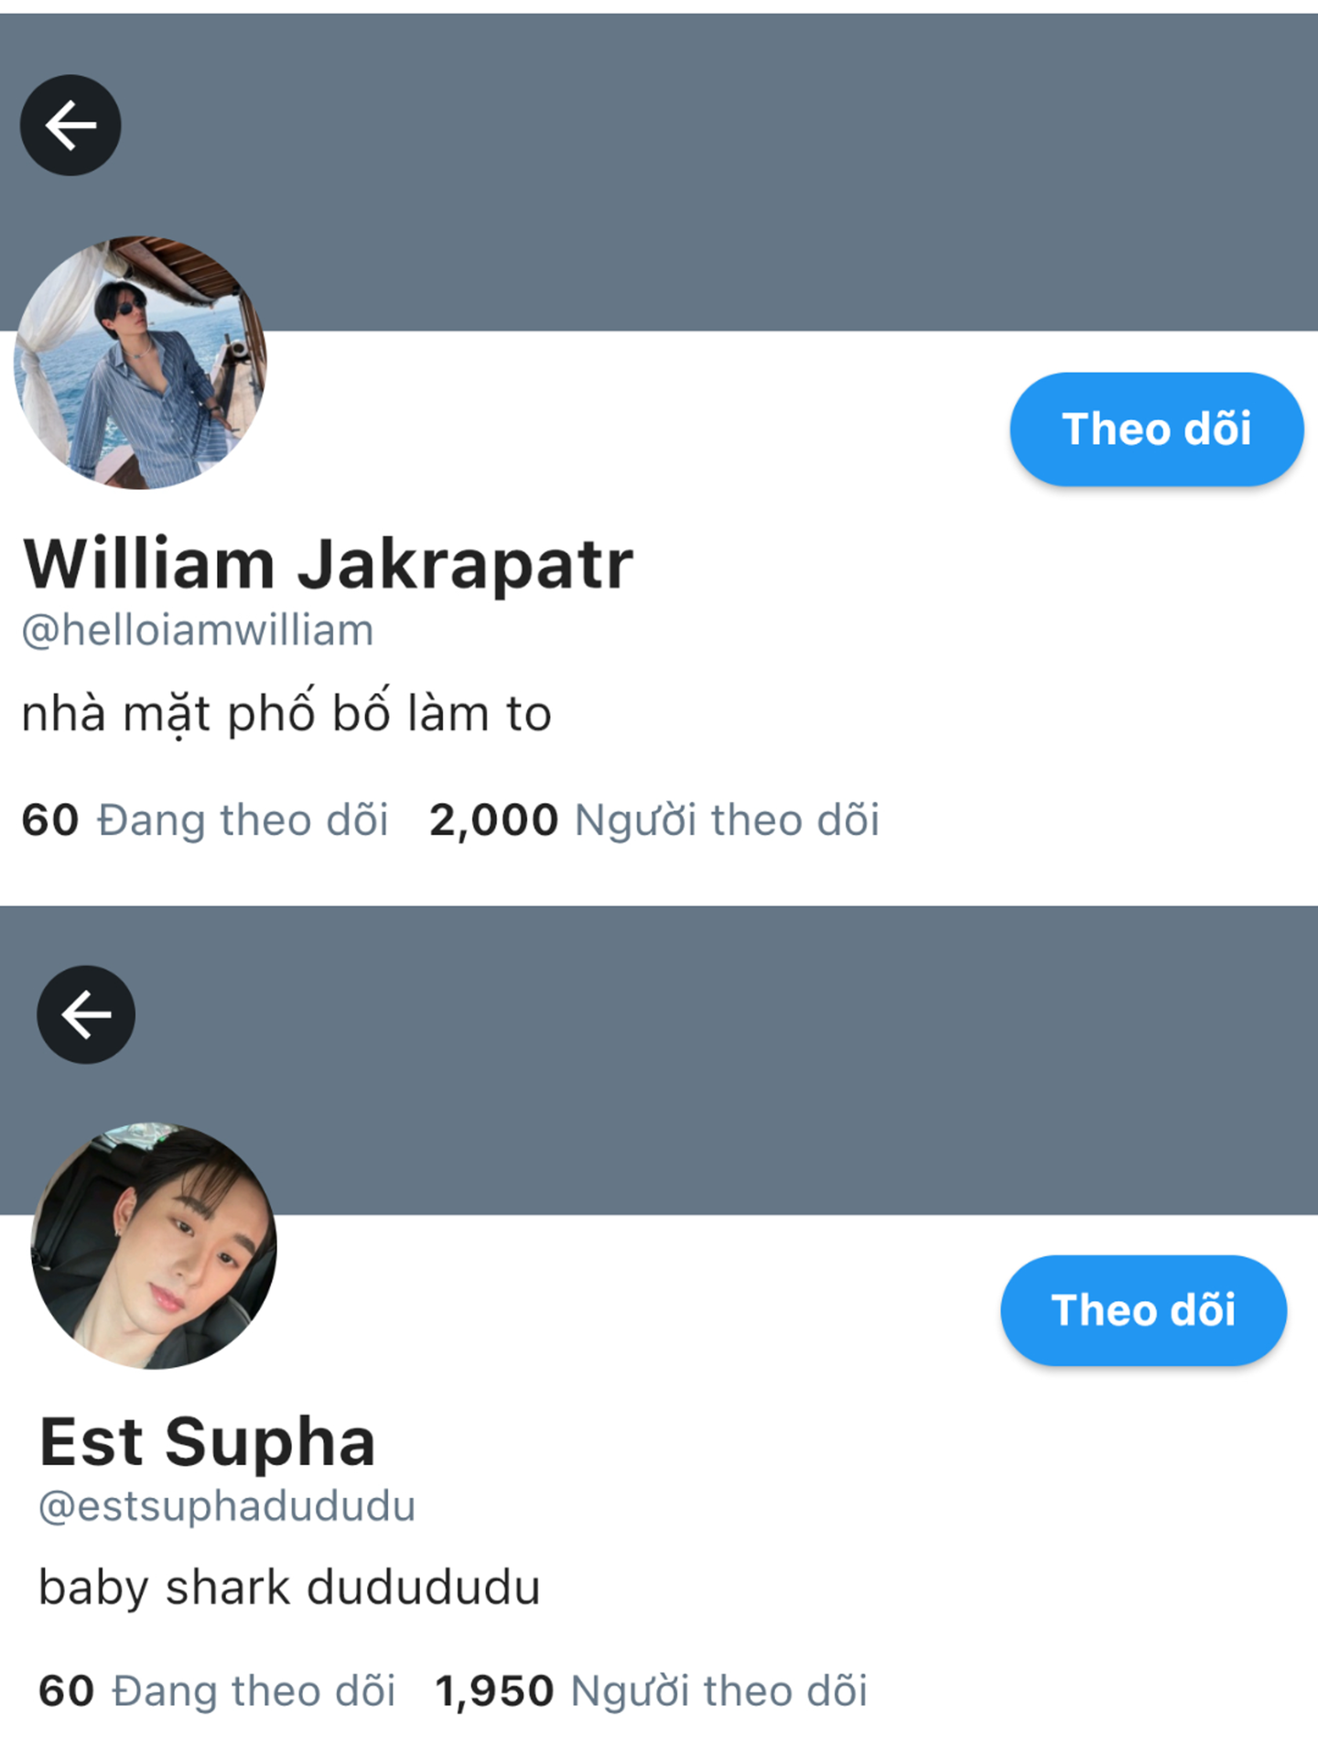
Task: View Est Supha's 60 Đang theo dõi list
Action: [217, 1690]
